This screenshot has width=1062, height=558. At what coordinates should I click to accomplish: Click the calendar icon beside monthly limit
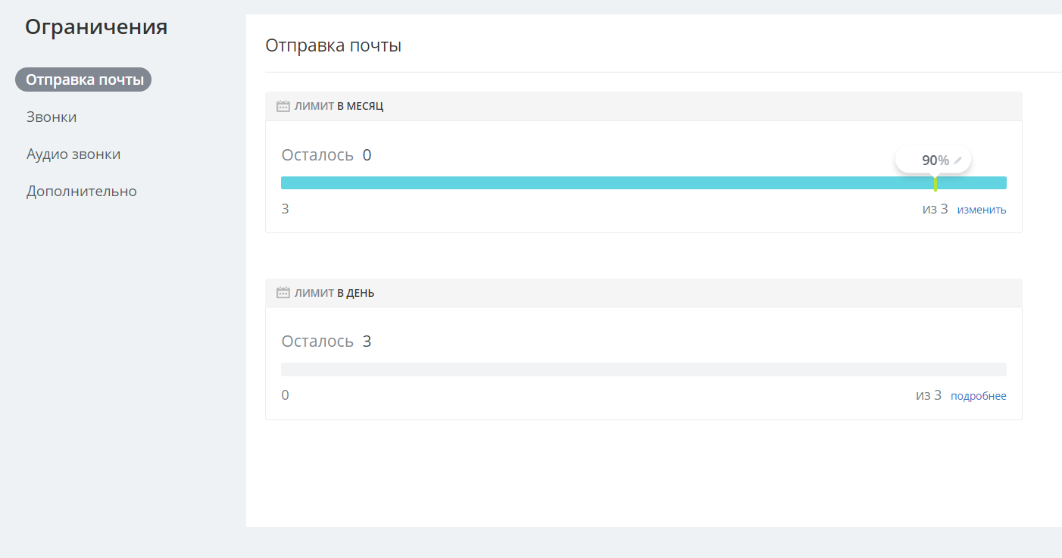tap(283, 107)
